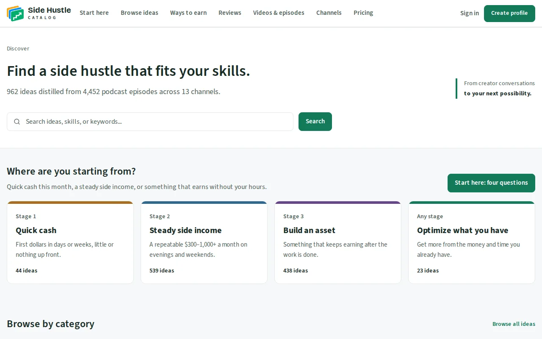Screen dimensions: 542x339
Task: Open Ways to earn nav item
Action: (x=188, y=13)
